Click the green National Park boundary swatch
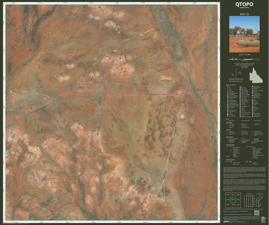The image size is (269, 225). [240, 124]
